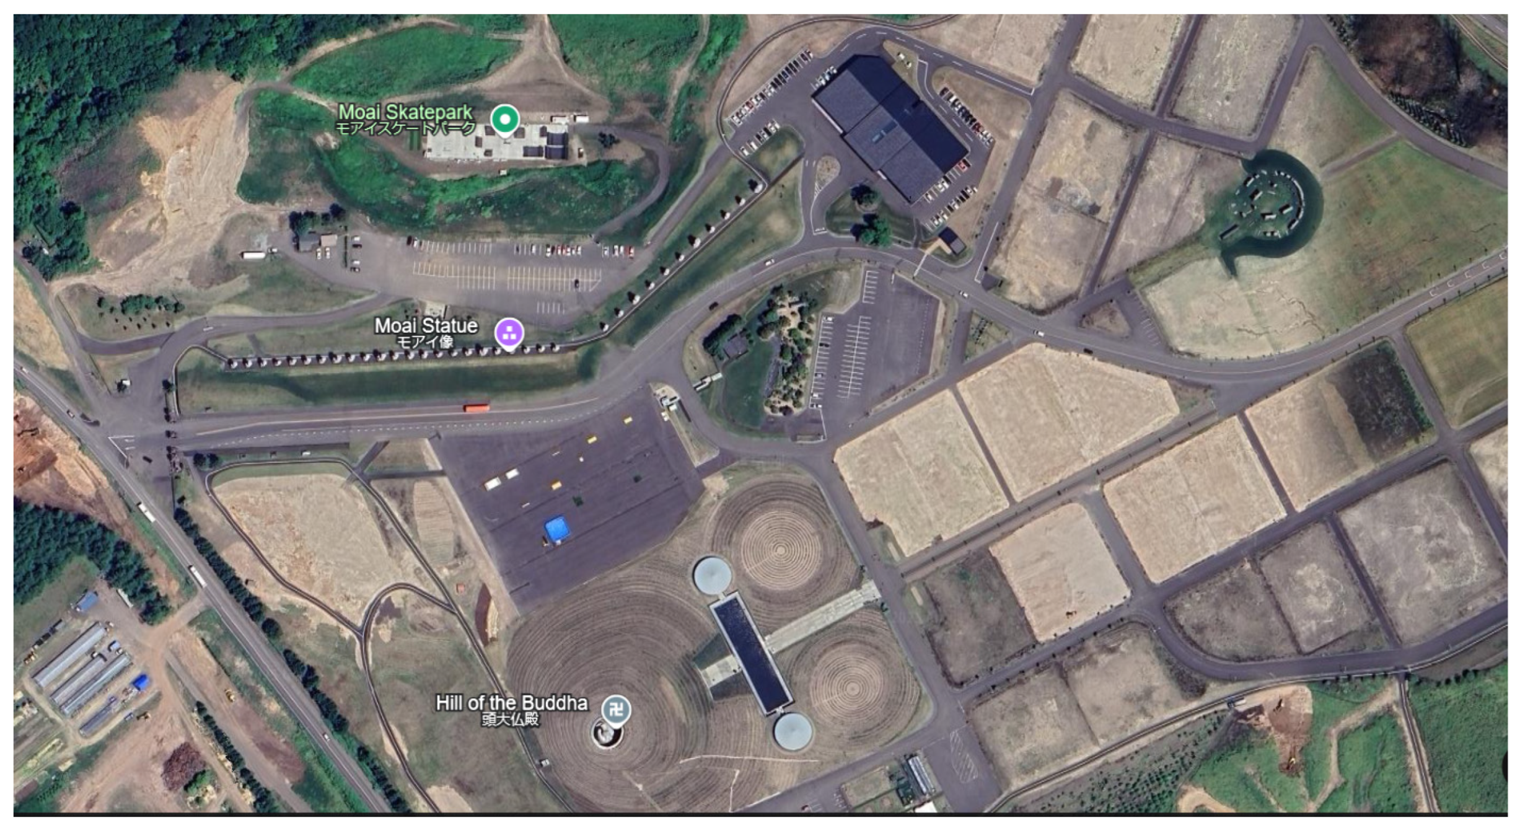This screenshot has height=828, width=1520.
Task: Select the round dome above the water pool
Action: 712,575
